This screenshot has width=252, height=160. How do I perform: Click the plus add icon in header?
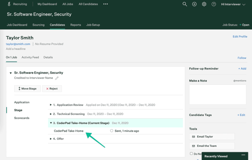click(194, 4)
